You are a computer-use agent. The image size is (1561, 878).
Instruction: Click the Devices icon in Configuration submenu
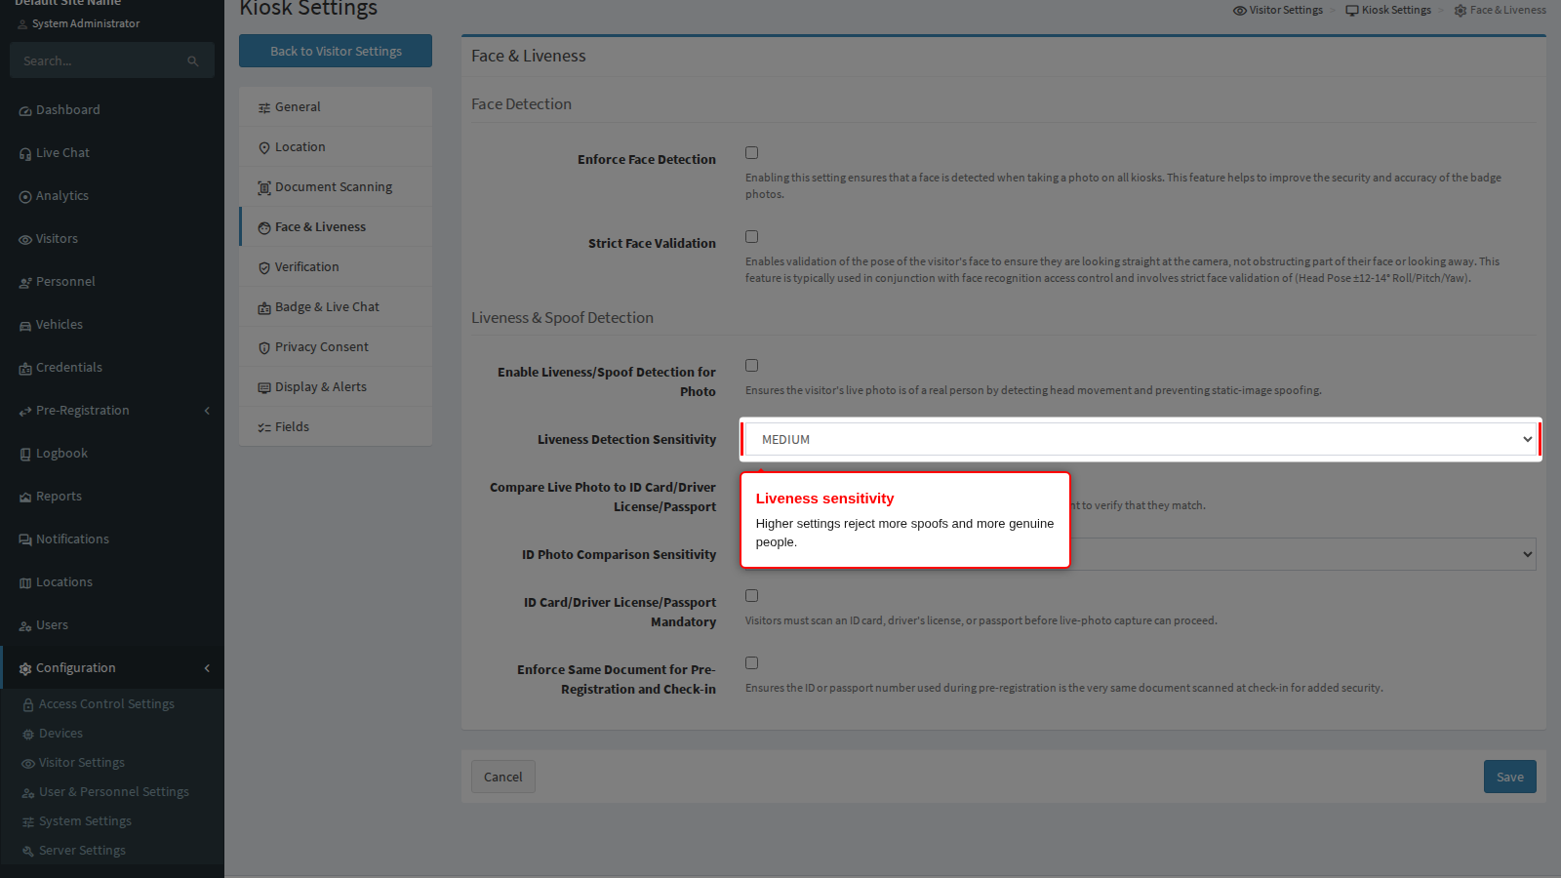click(x=28, y=735)
